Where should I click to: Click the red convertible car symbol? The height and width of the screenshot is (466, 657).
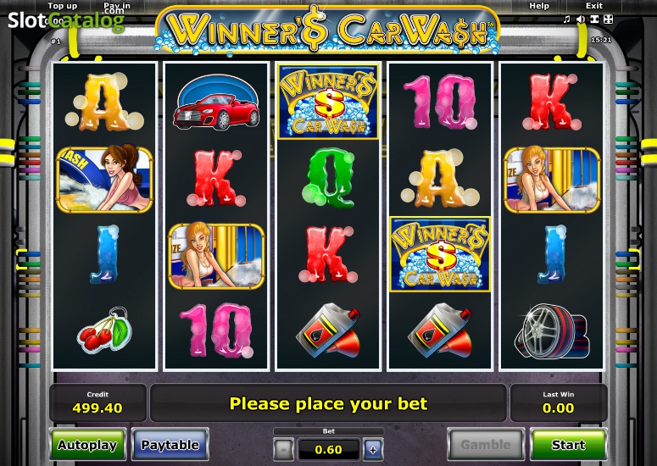click(x=216, y=103)
